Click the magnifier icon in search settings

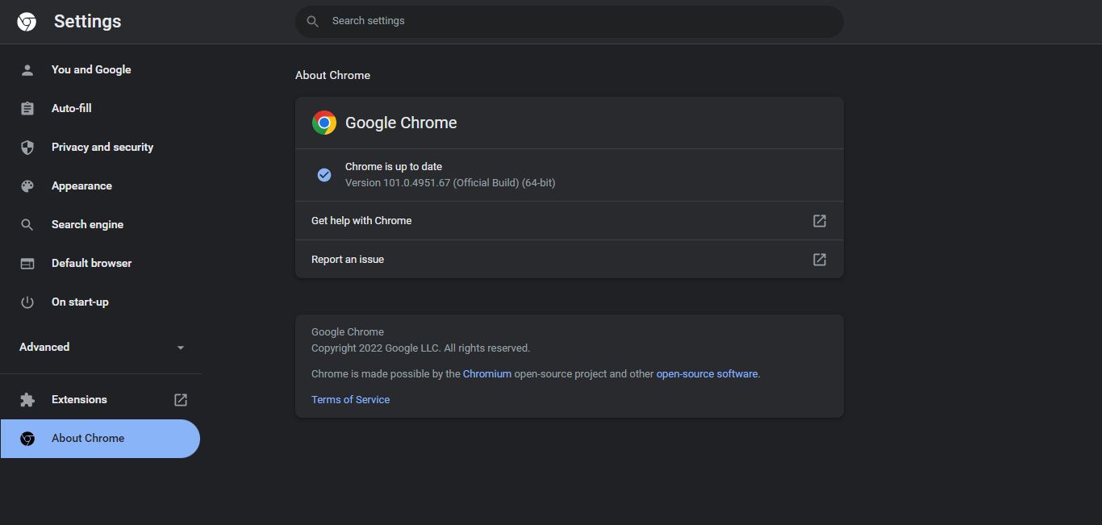(313, 21)
